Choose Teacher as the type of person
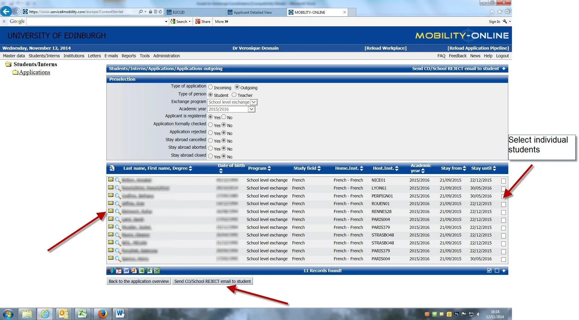This screenshot has height=320, width=579. point(233,94)
